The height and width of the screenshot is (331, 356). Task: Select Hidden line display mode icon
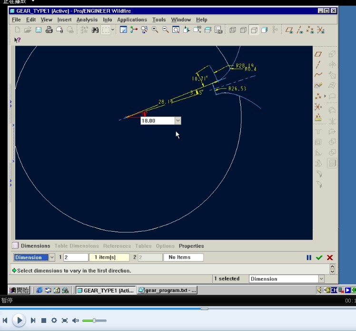click(243, 29)
